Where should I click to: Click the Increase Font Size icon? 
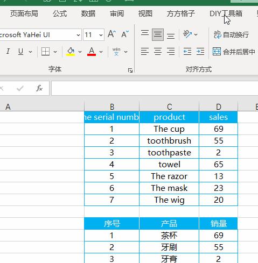click(x=111, y=34)
